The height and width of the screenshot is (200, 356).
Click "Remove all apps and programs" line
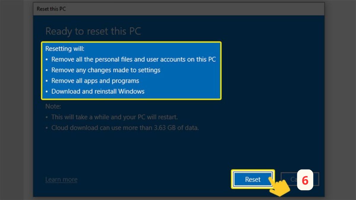point(95,81)
